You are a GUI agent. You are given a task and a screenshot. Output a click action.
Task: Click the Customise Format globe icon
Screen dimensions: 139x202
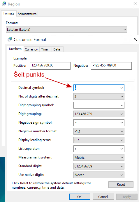click(x=10, y=39)
